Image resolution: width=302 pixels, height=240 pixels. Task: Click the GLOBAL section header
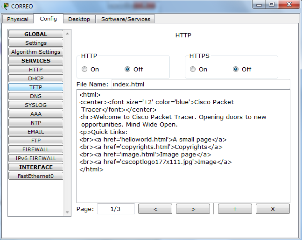(x=36, y=34)
